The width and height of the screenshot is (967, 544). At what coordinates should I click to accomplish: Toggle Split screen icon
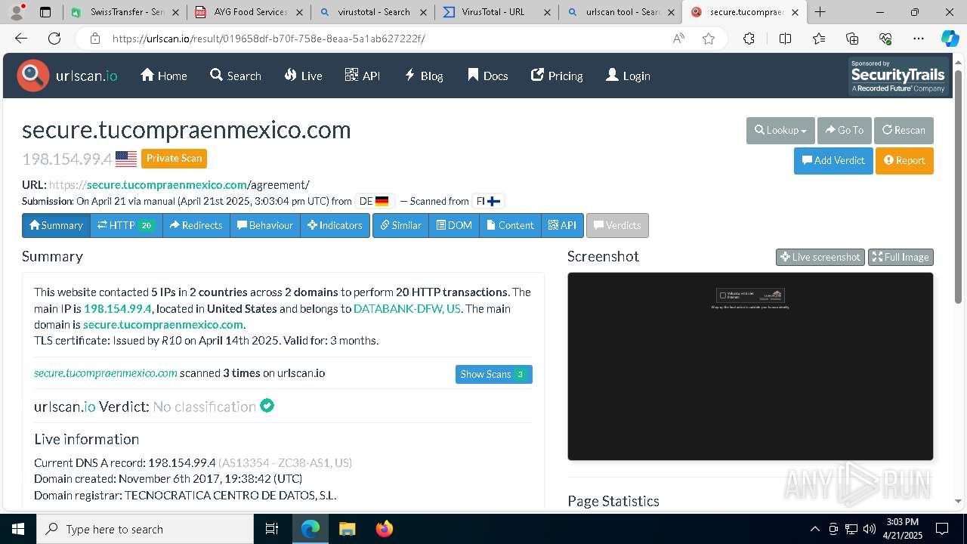pos(785,39)
